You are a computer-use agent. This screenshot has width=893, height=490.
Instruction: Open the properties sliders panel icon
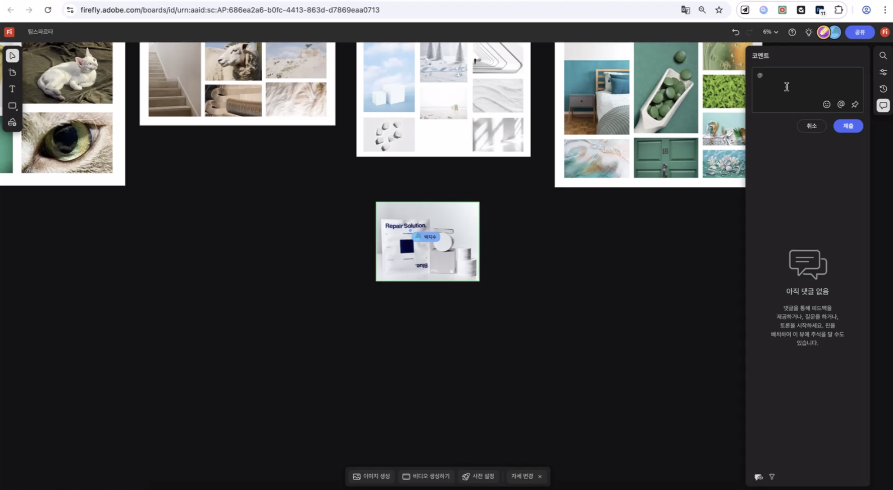(883, 72)
